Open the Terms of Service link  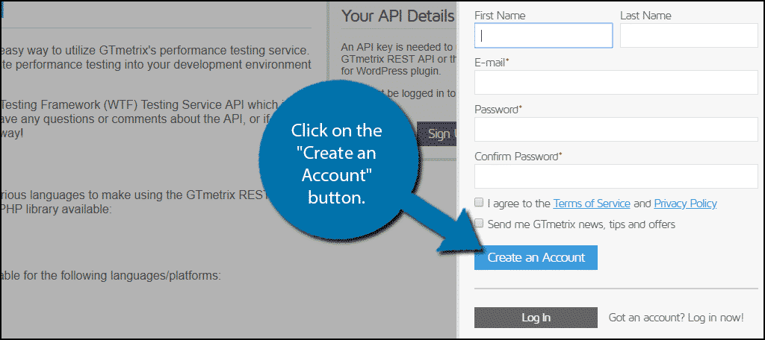(x=592, y=204)
